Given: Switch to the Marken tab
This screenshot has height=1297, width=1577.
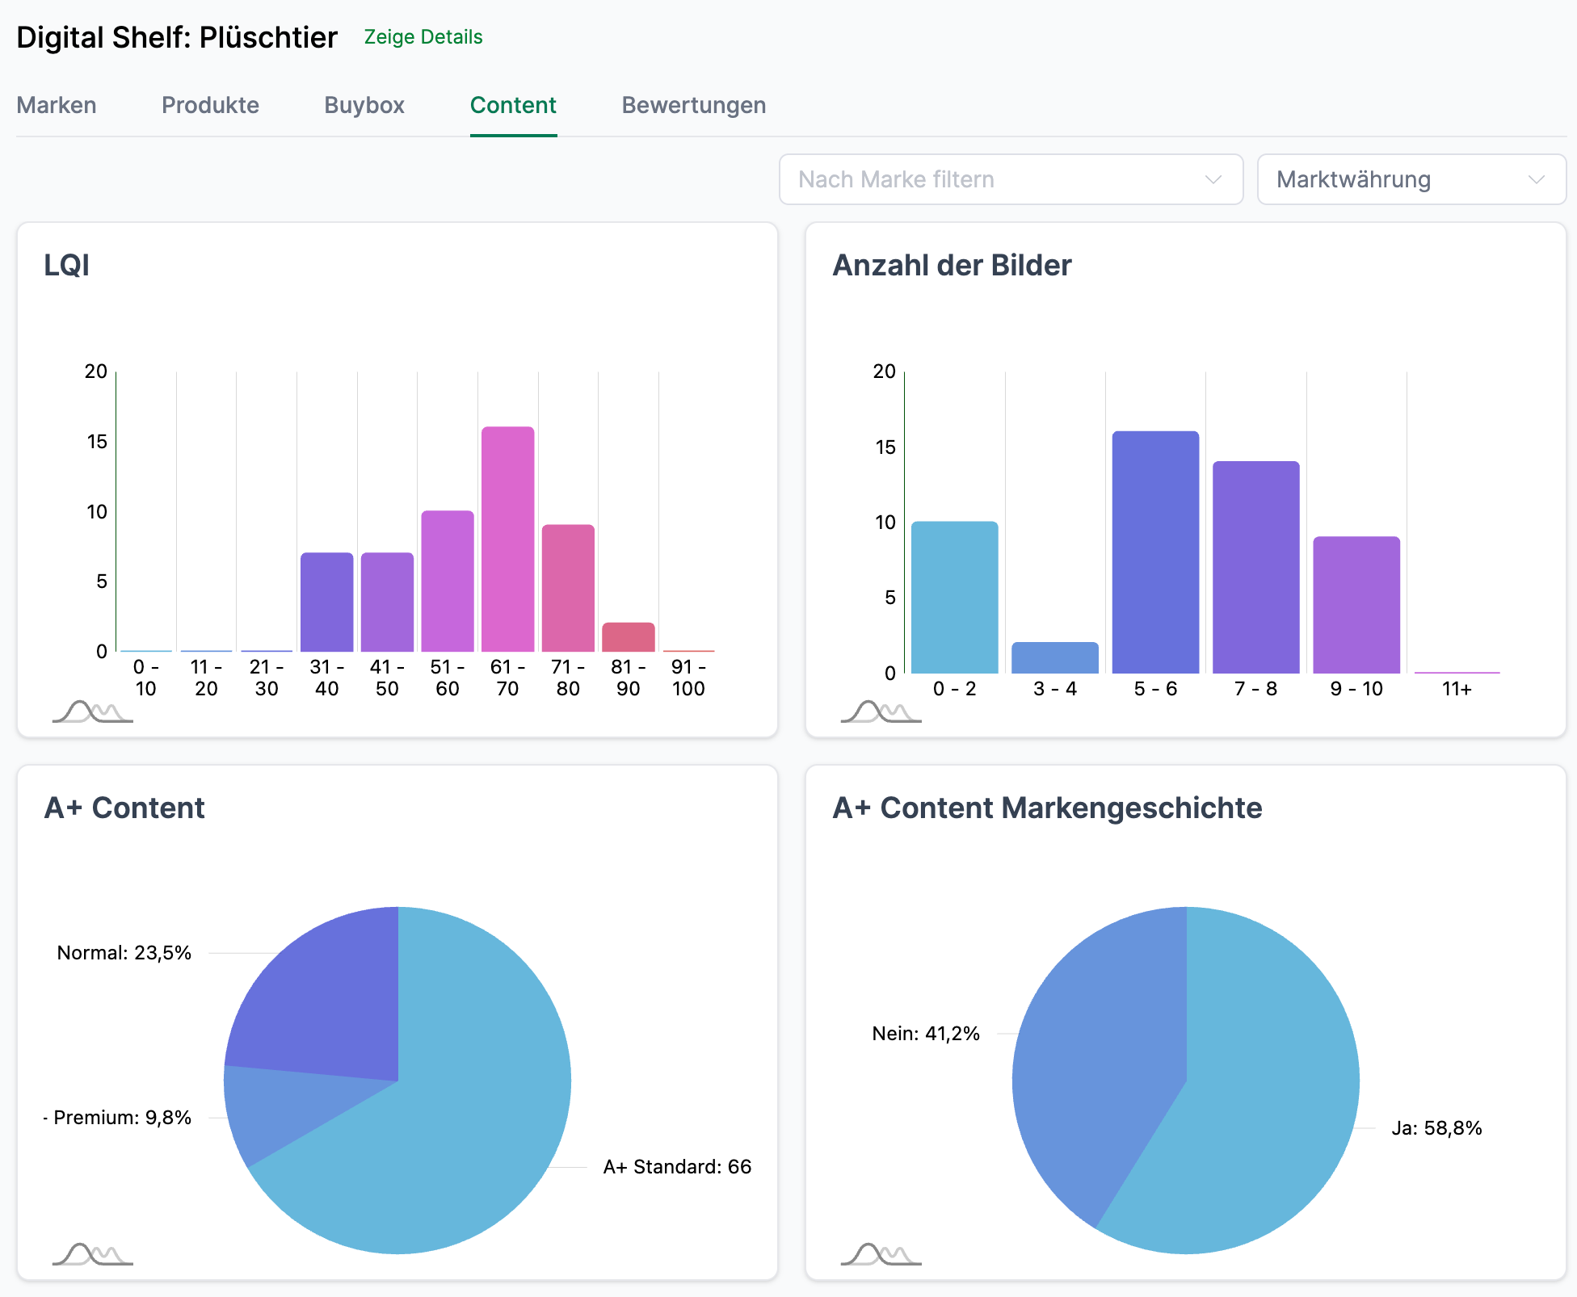Looking at the screenshot, I should [x=57, y=105].
